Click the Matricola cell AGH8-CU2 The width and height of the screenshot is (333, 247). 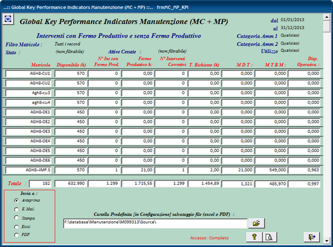pyautogui.click(x=28, y=83)
